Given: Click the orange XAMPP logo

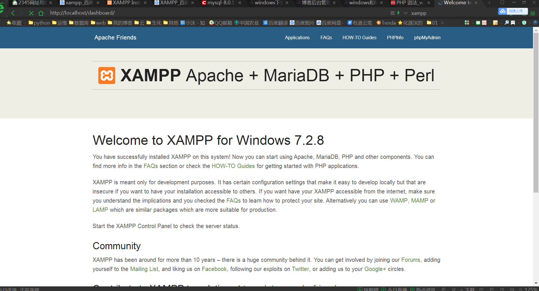Looking at the screenshot, I should [107, 76].
